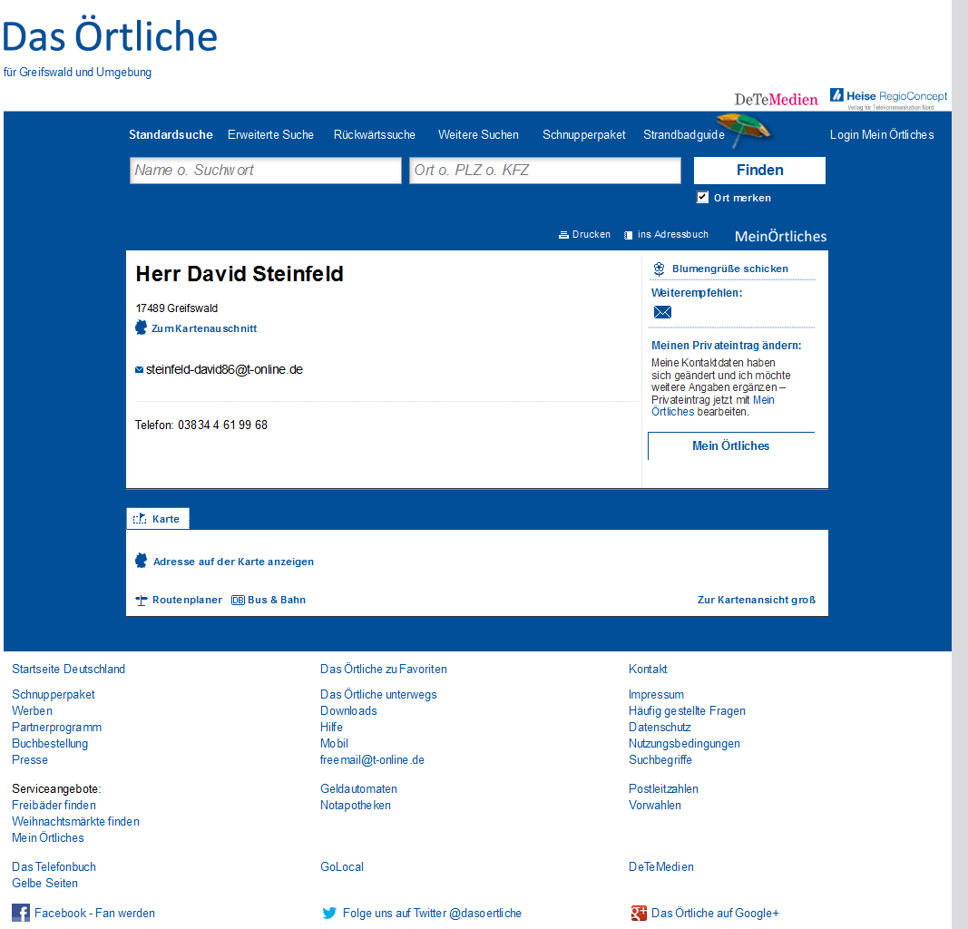Open the Bus & Bahn link
968x929 pixels.
pos(277,600)
